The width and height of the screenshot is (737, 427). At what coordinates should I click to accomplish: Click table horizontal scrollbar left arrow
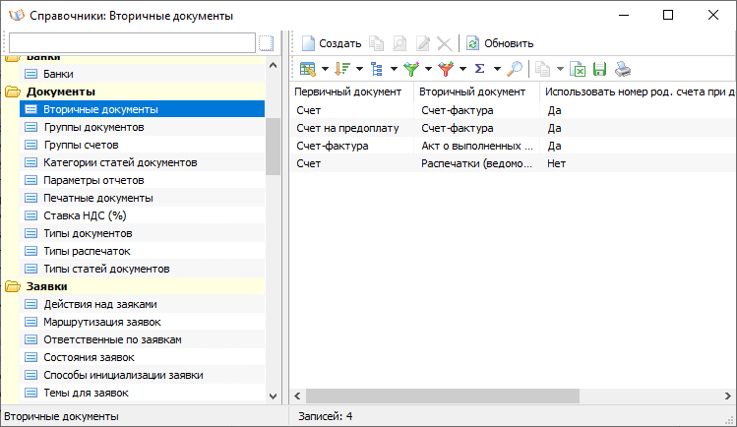tap(297, 396)
